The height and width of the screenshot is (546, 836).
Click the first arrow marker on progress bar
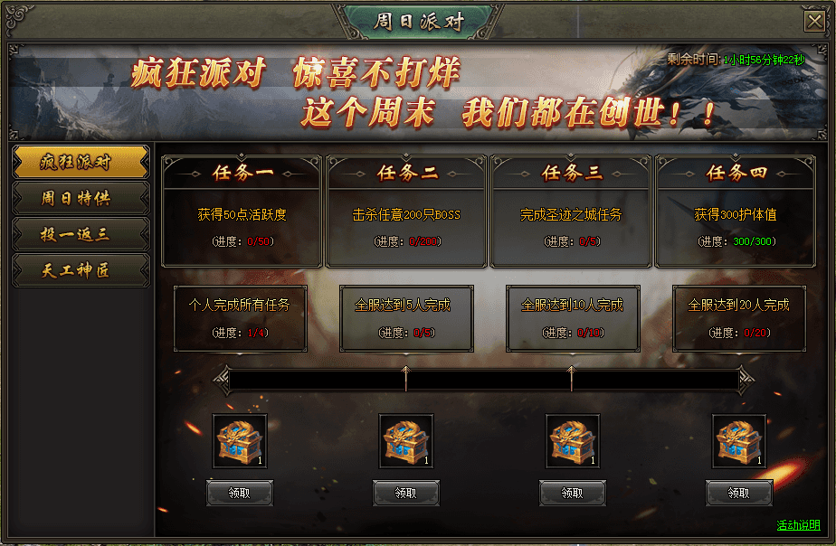(405, 379)
